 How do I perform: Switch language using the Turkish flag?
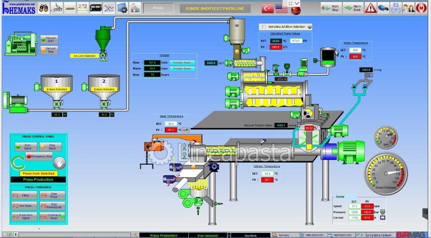(267, 8)
